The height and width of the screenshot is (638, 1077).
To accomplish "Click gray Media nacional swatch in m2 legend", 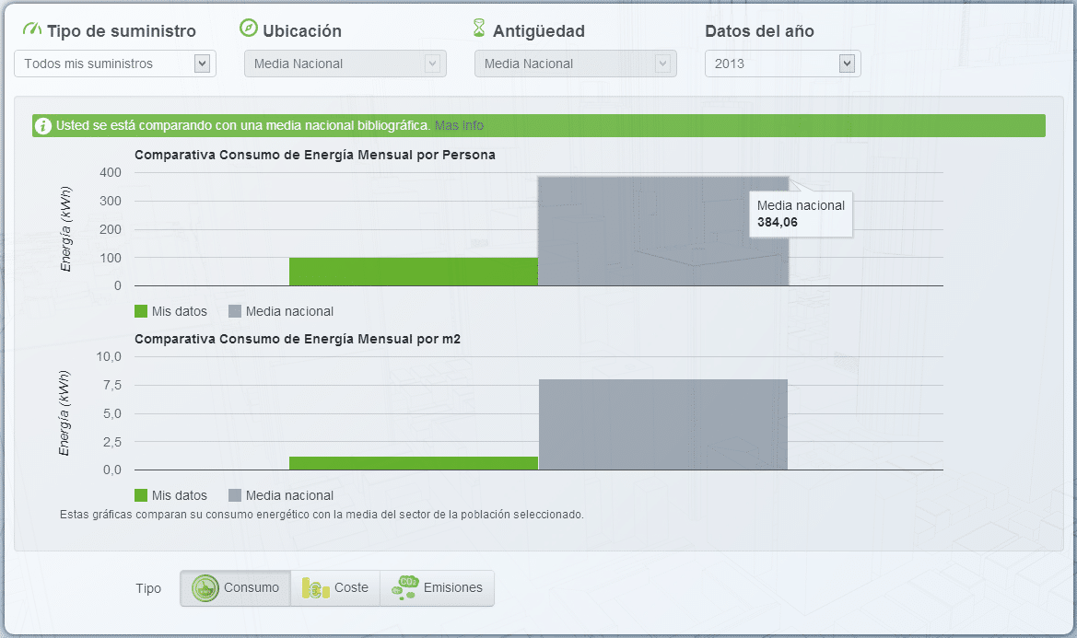I will pyautogui.click(x=235, y=495).
